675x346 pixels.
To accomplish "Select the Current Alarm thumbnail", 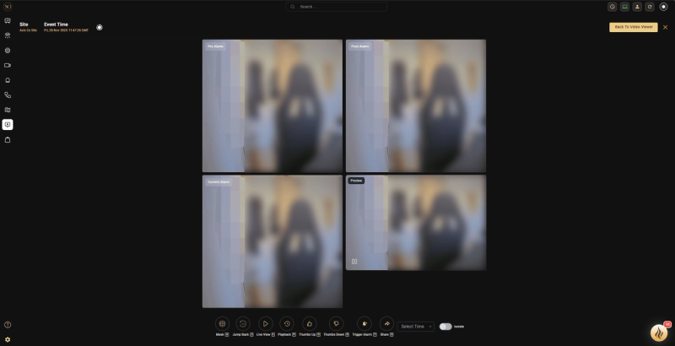I will (273, 241).
